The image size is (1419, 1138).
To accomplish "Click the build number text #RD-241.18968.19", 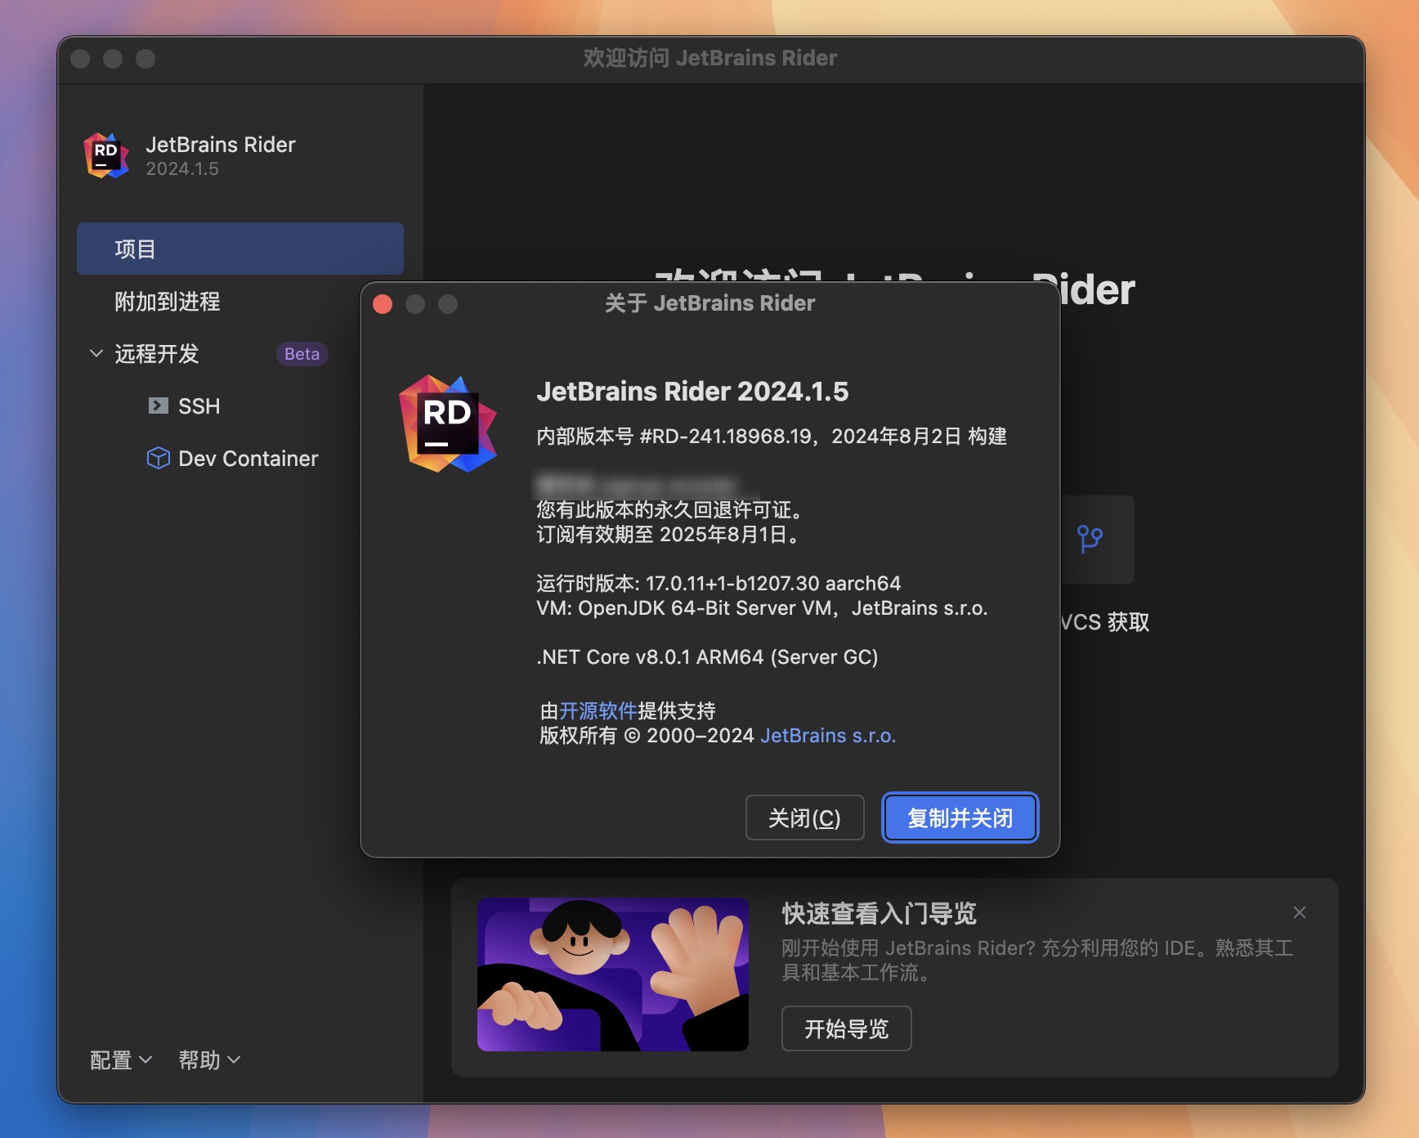I will click(x=725, y=436).
